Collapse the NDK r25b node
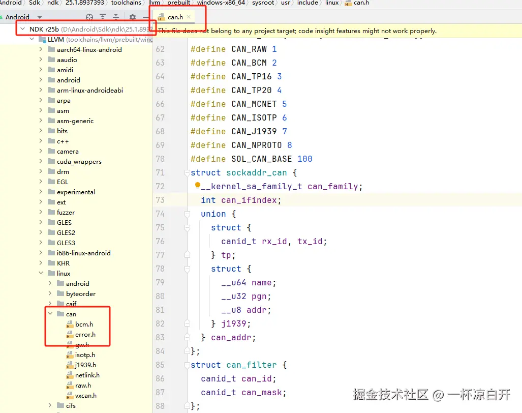This screenshot has height=413, width=522. 23,29
